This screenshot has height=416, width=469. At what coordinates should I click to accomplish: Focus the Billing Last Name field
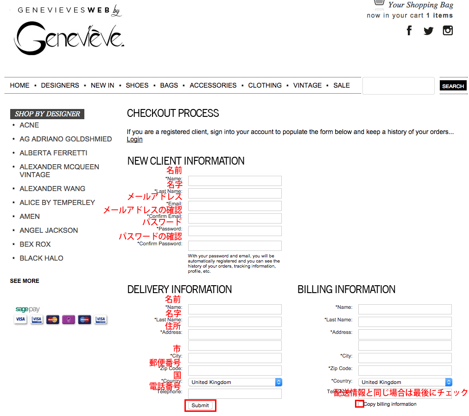(405, 322)
